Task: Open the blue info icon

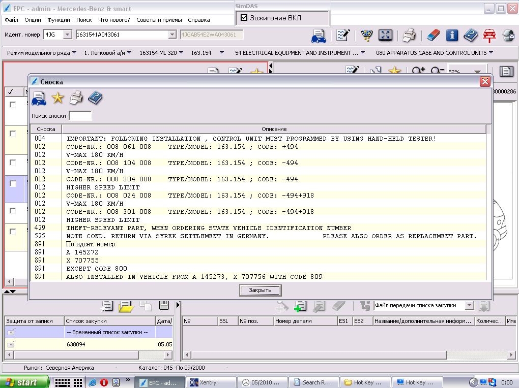Action: [452, 35]
